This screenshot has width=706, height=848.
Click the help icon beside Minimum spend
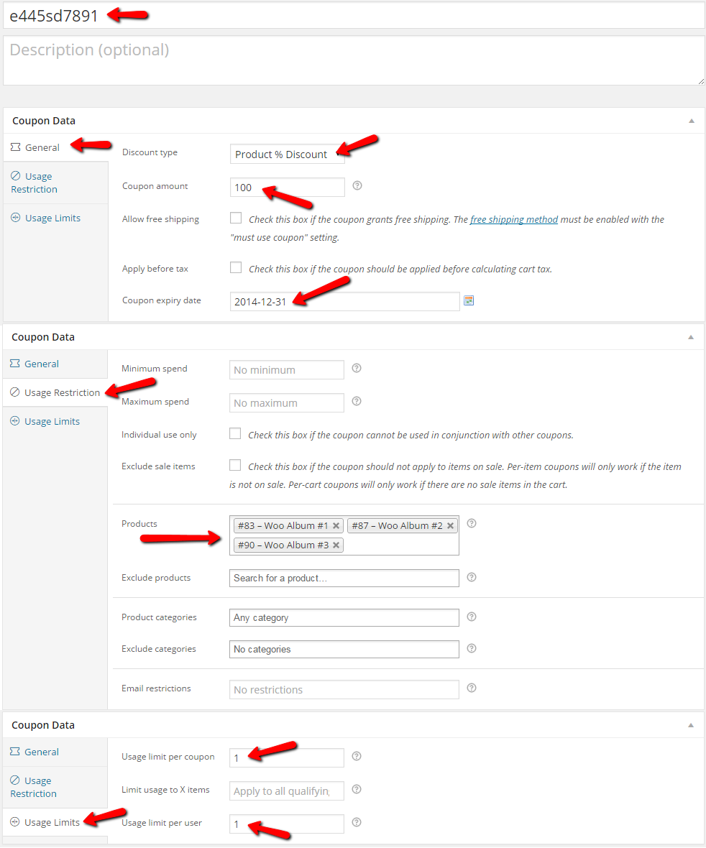click(x=357, y=369)
